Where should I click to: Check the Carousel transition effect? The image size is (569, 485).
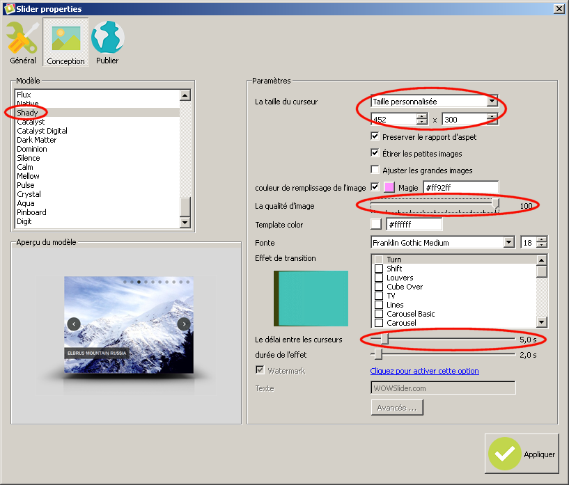[379, 323]
